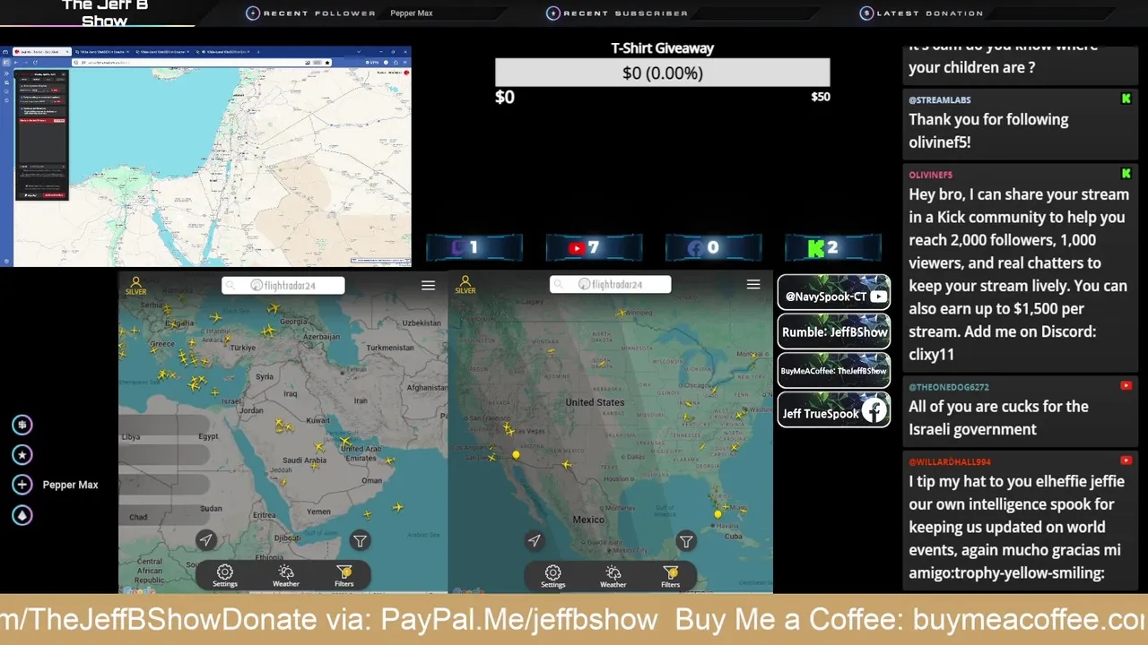
Task: Click the T-Shirt Giveaway progress bar
Action: point(663,73)
